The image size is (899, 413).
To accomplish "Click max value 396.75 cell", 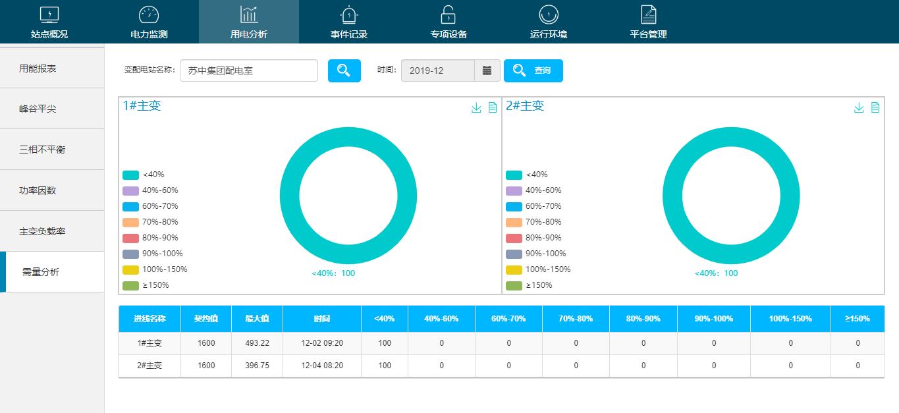I will coord(257,366).
